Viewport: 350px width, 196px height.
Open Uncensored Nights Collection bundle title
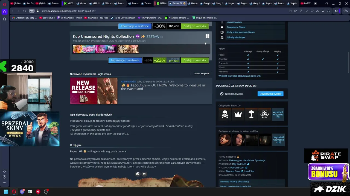(x=109, y=36)
